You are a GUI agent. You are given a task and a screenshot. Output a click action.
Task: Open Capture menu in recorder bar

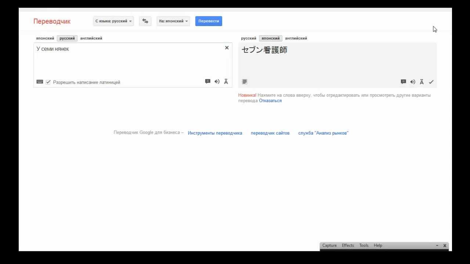(329, 245)
